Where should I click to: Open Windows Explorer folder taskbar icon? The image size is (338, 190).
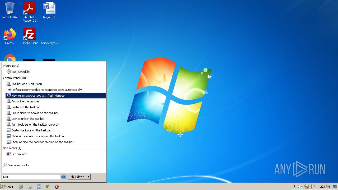30,187
